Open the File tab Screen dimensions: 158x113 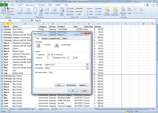point(4,5)
